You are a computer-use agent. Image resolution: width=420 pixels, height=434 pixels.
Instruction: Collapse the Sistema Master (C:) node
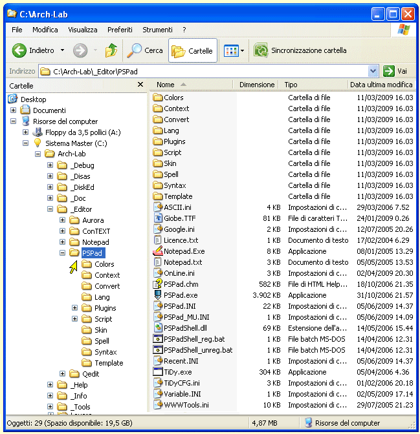pyautogui.click(x=25, y=143)
